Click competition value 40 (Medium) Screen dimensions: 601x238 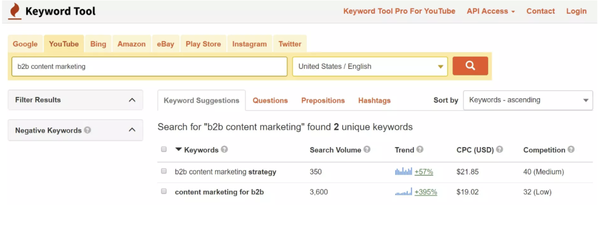coord(544,172)
